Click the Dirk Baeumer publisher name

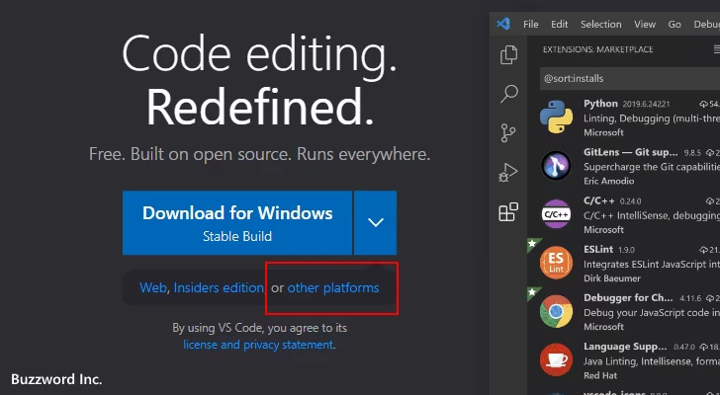(x=612, y=278)
